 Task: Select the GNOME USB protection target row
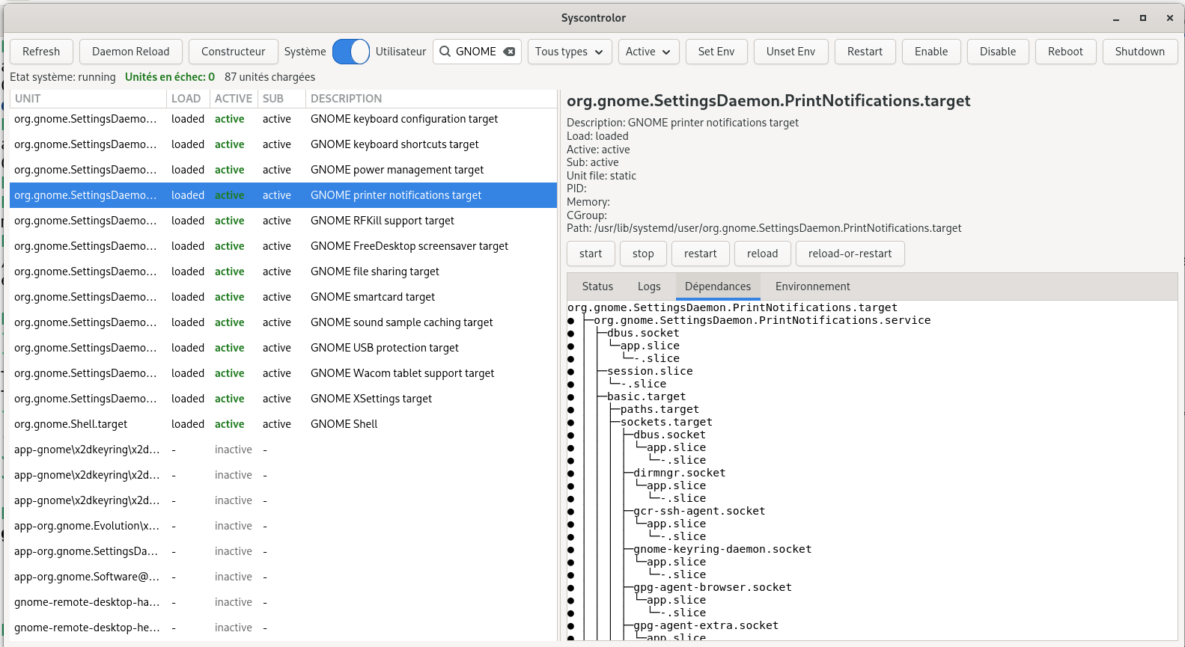[x=283, y=348]
